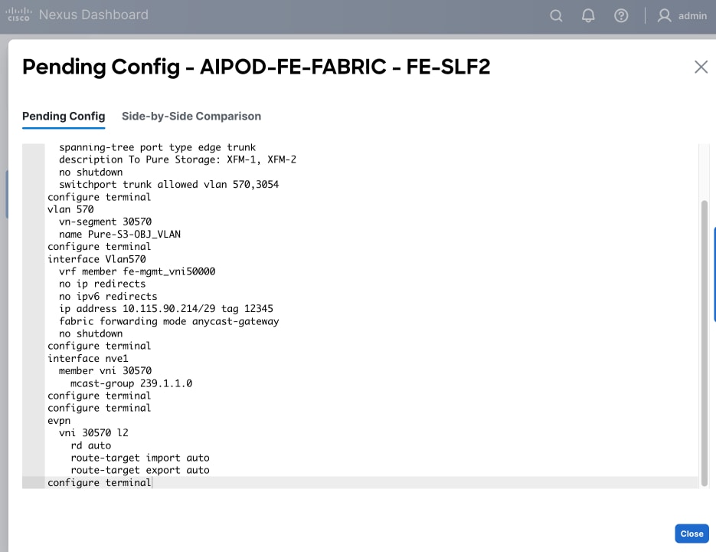Open the help question-mark menu
This screenshot has height=552, width=716.
pyautogui.click(x=621, y=15)
